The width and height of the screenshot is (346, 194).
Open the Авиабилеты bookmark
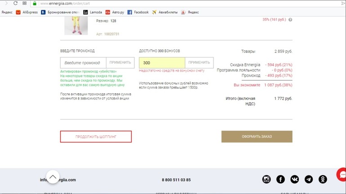point(164,12)
